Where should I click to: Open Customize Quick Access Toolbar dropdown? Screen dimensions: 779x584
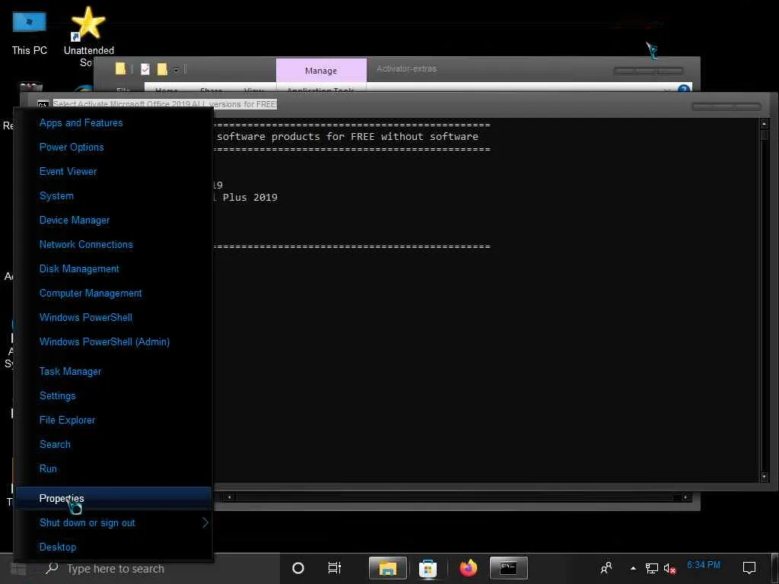click(176, 69)
